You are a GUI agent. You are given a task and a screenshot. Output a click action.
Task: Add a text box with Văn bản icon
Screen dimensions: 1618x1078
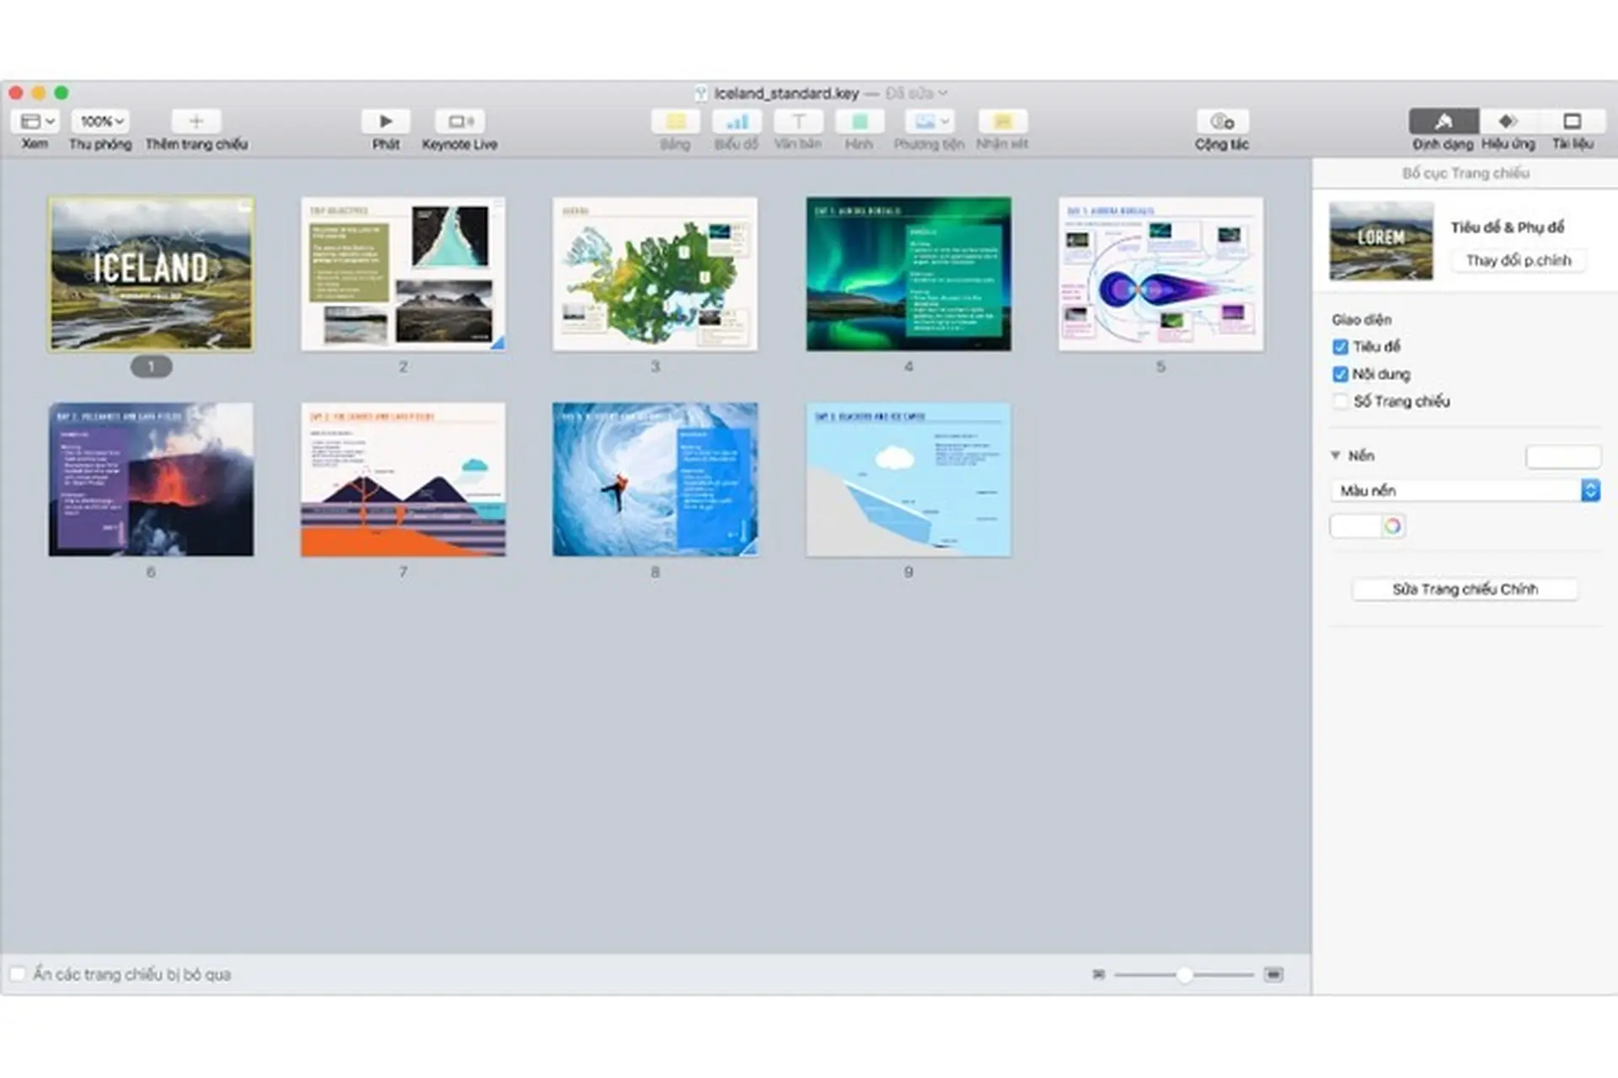click(x=798, y=121)
